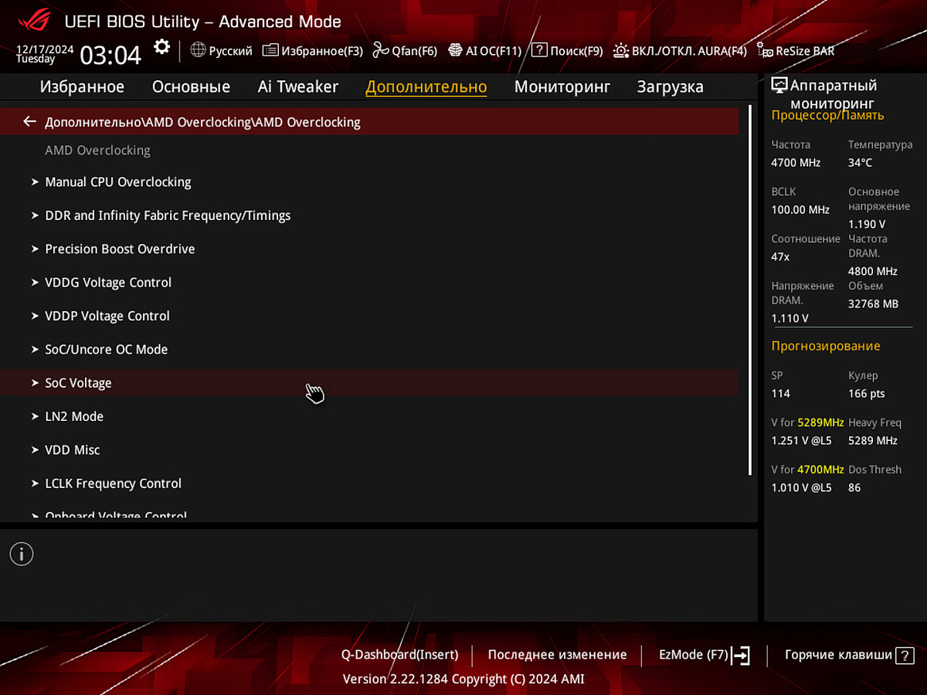This screenshot has height=695, width=927.
Task: Open the LN2 Mode submenu
Action: pos(369,416)
